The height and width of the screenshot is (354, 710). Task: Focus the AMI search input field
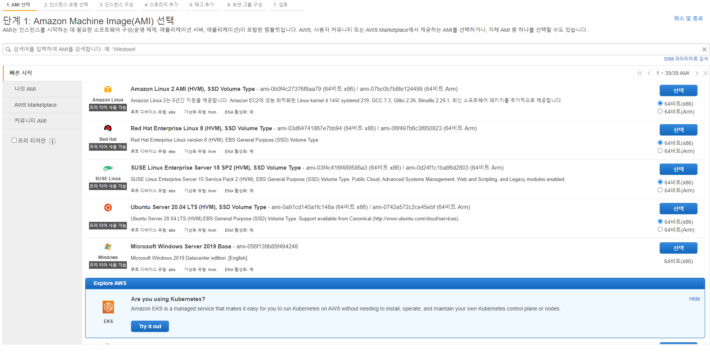point(356,49)
